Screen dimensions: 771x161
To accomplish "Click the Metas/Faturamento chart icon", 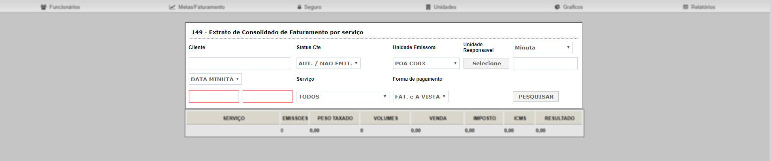I will (x=172, y=7).
